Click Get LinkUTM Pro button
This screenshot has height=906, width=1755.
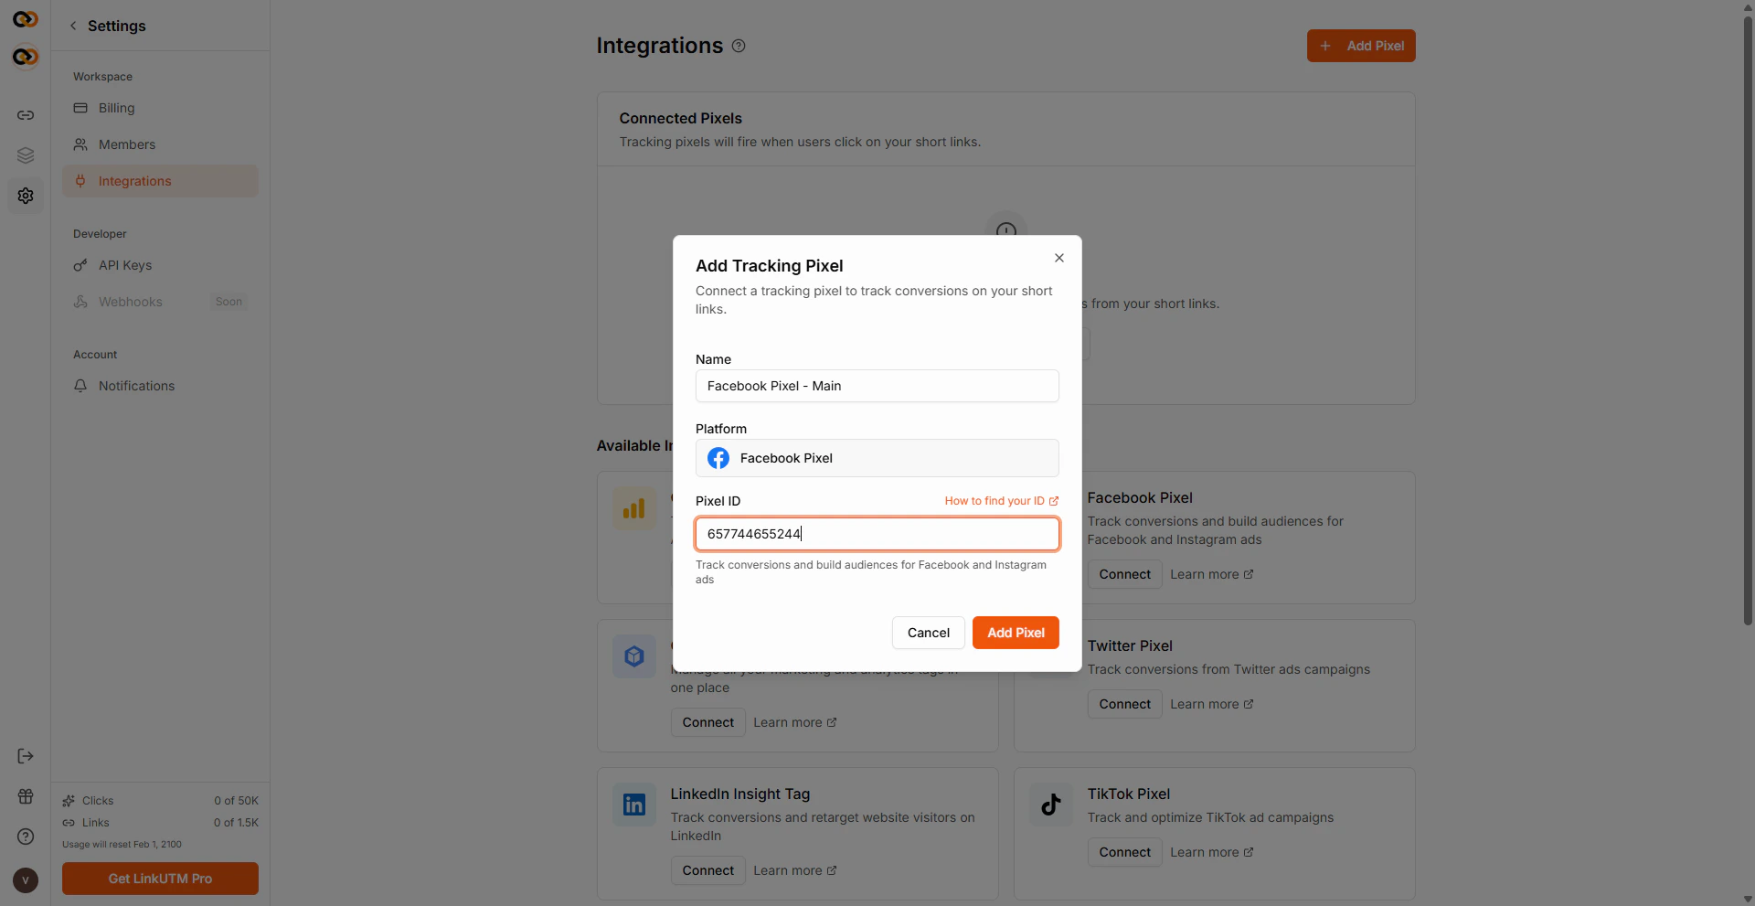point(160,879)
